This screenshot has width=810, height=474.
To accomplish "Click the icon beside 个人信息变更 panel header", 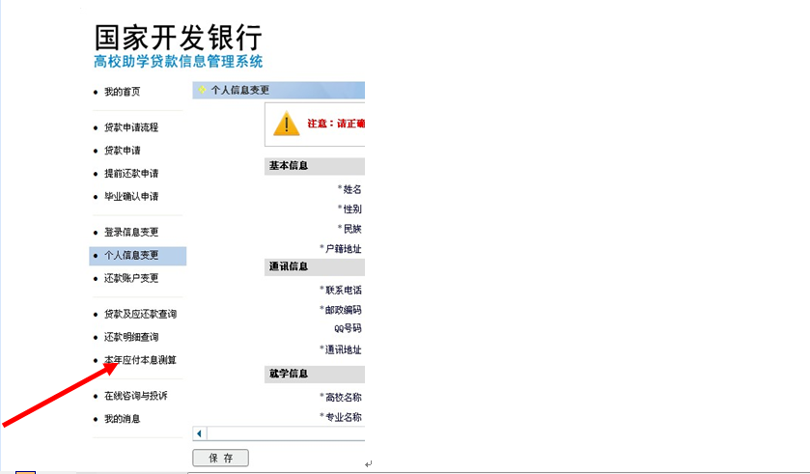I will tap(202, 91).
